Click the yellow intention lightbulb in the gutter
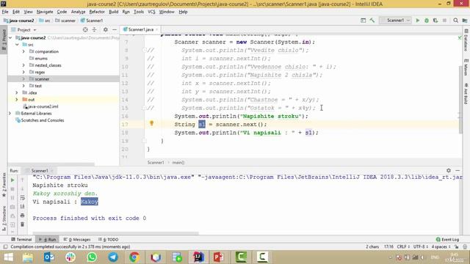The width and height of the screenshot is (470, 264). [x=152, y=123]
